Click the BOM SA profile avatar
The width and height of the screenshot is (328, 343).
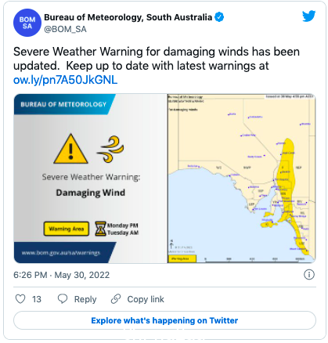[27, 23]
